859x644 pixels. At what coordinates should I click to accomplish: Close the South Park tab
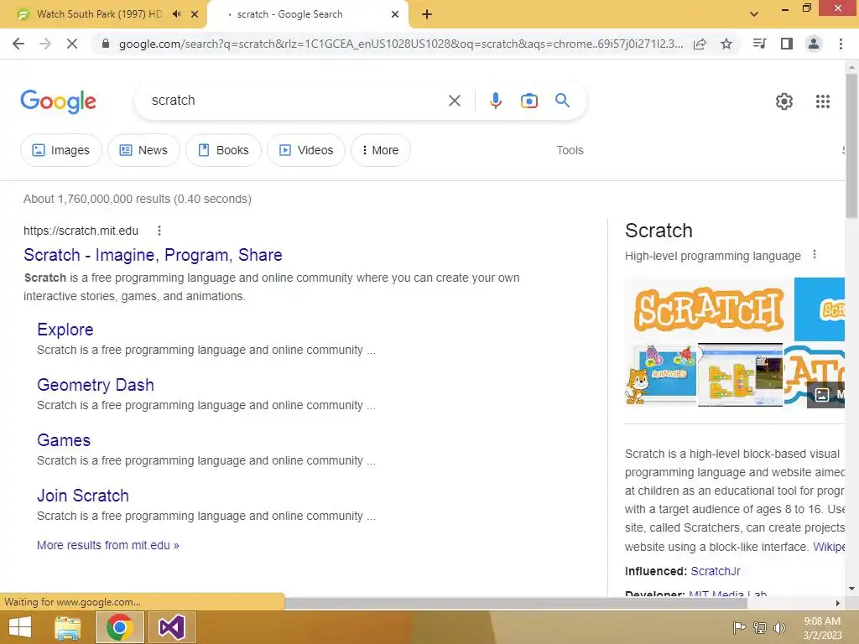[195, 14]
